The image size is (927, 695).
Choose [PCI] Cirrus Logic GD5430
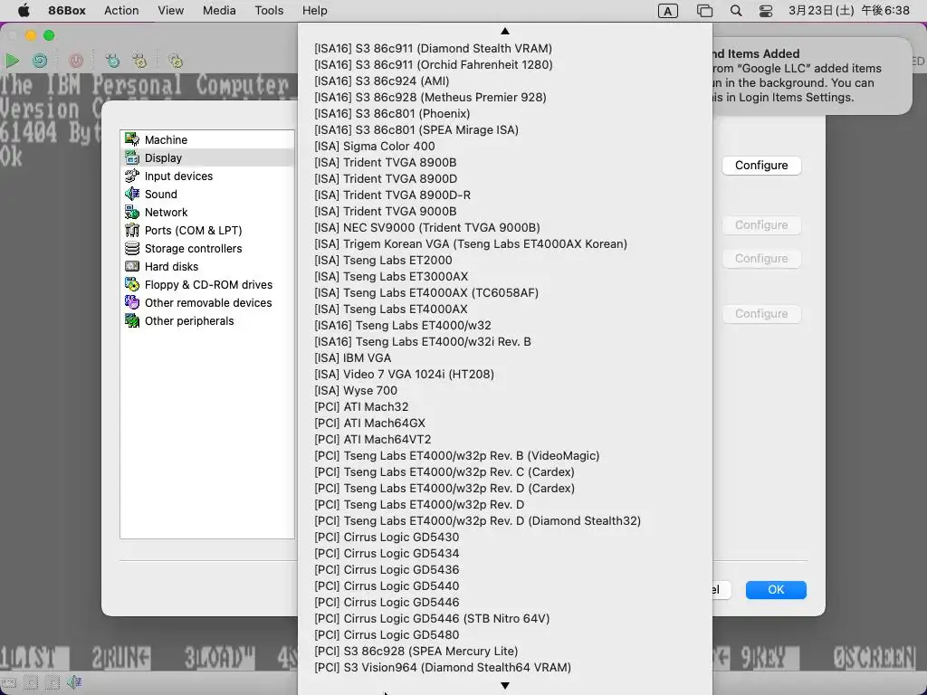point(505,538)
